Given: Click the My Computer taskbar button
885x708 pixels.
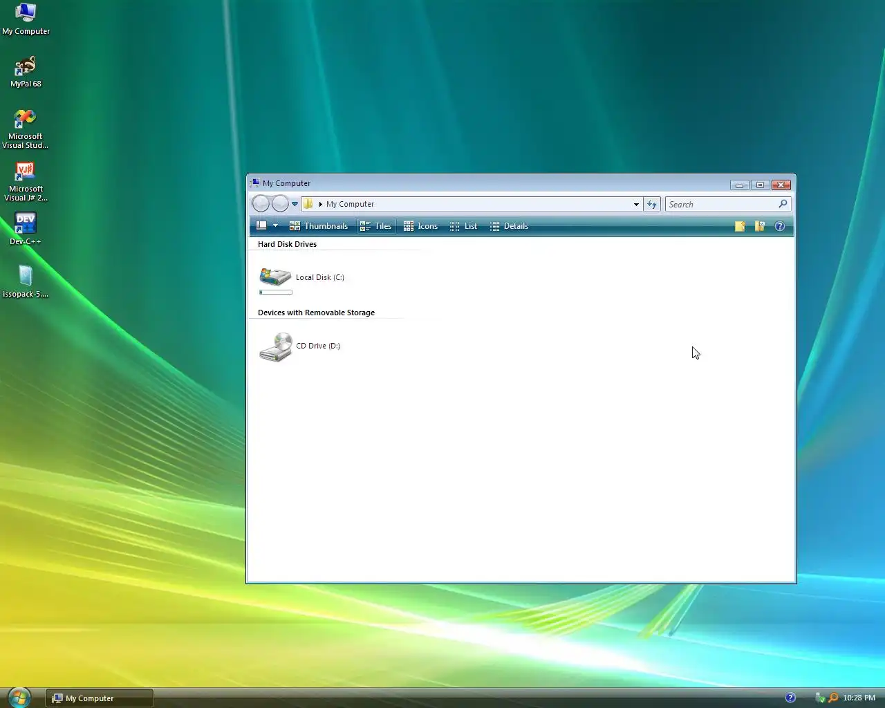Looking at the screenshot, I should 100,698.
